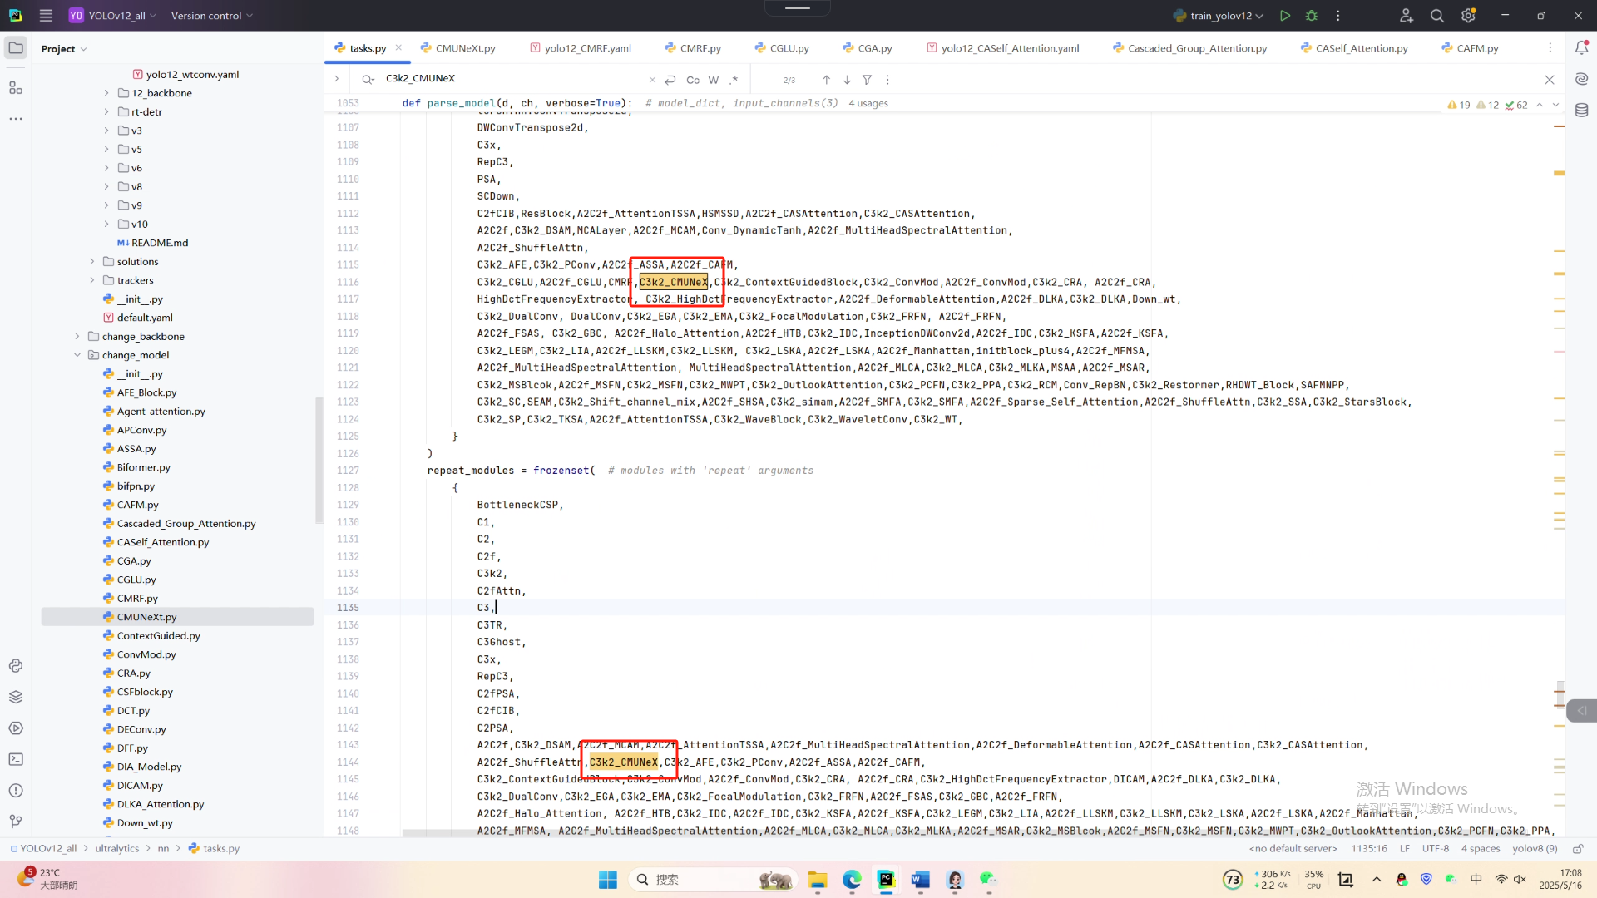Viewport: 1597px width, 898px height.
Task: Open the Database tool window
Action: (x=1581, y=111)
